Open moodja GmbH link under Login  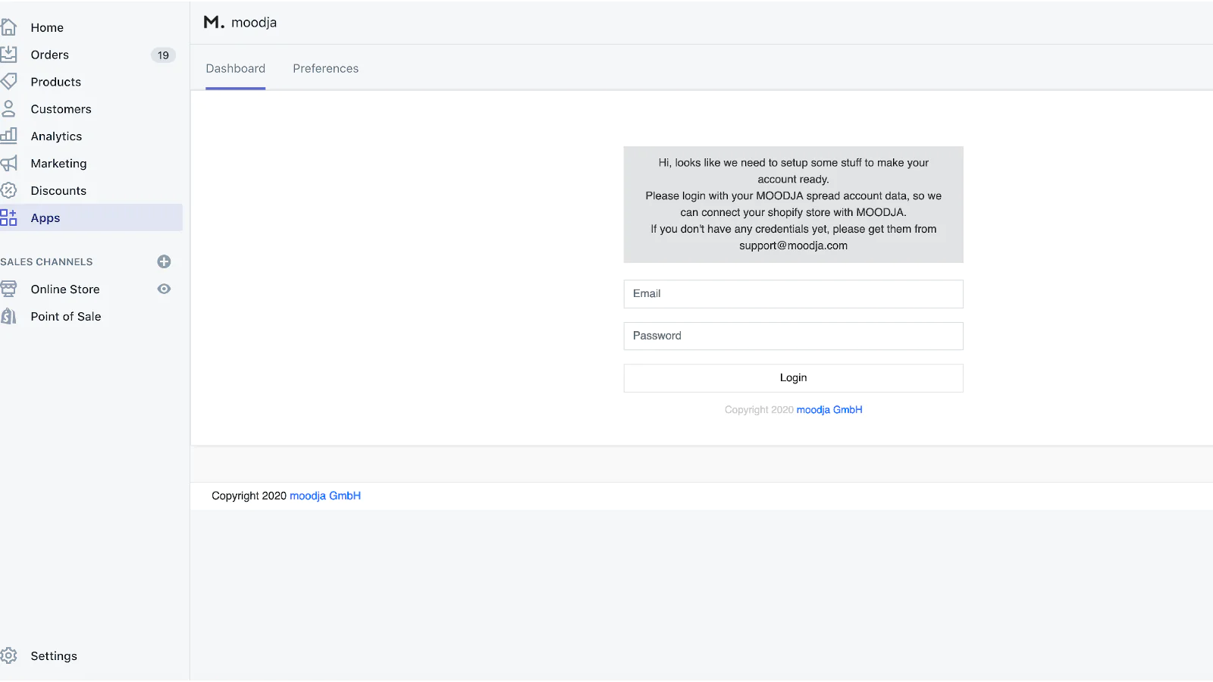click(x=829, y=410)
